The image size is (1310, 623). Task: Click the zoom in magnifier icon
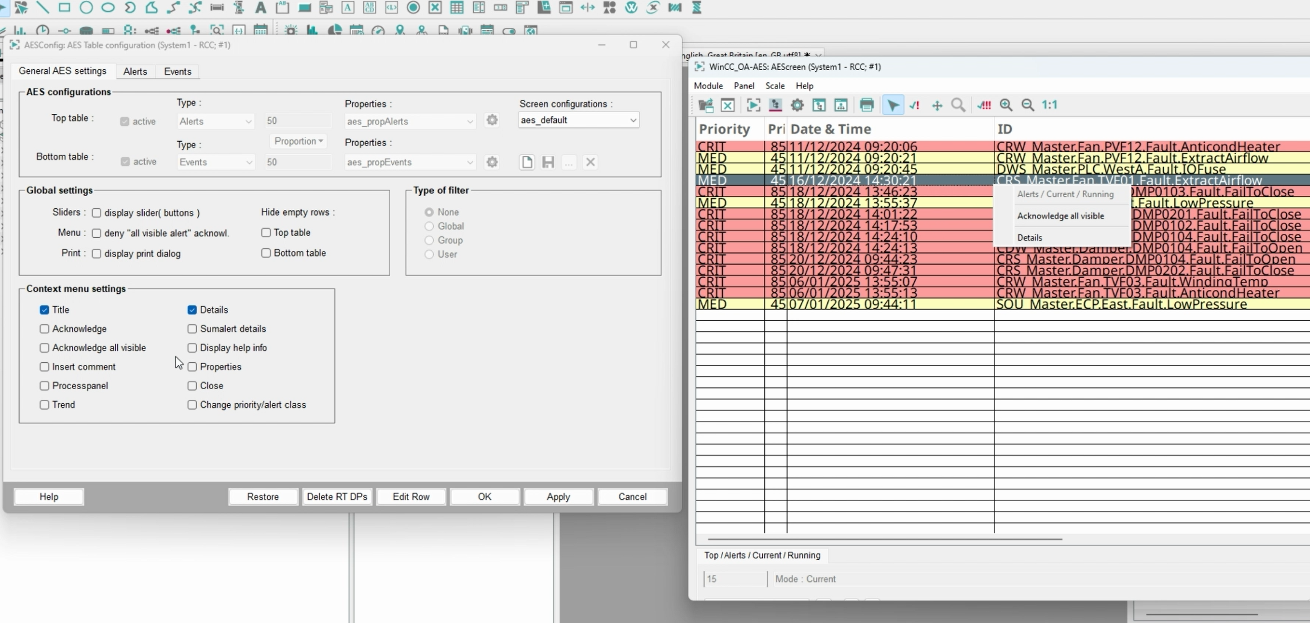click(1006, 105)
